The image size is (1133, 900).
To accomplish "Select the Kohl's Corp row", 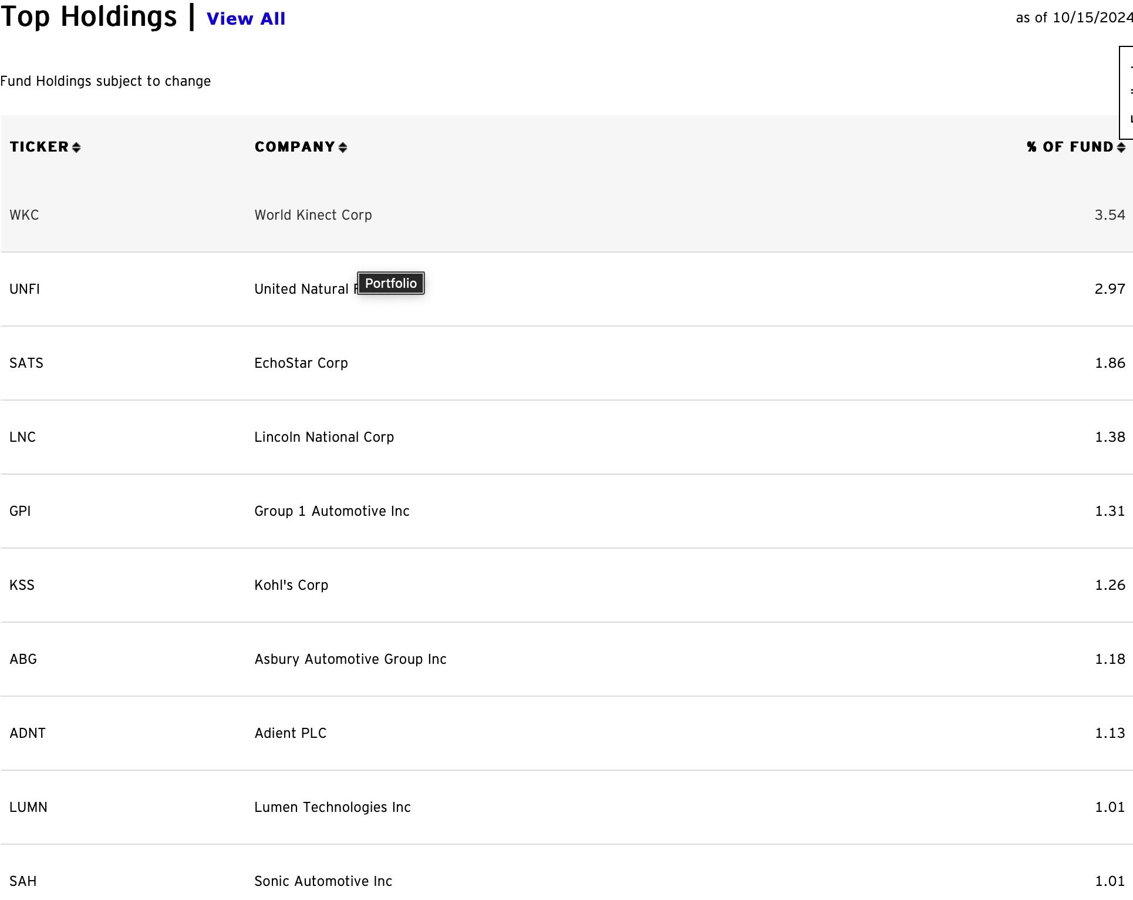I will (566, 585).
